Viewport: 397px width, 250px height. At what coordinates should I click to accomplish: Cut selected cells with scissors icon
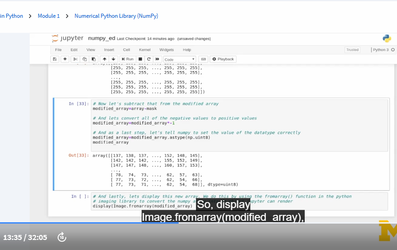click(x=75, y=59)
